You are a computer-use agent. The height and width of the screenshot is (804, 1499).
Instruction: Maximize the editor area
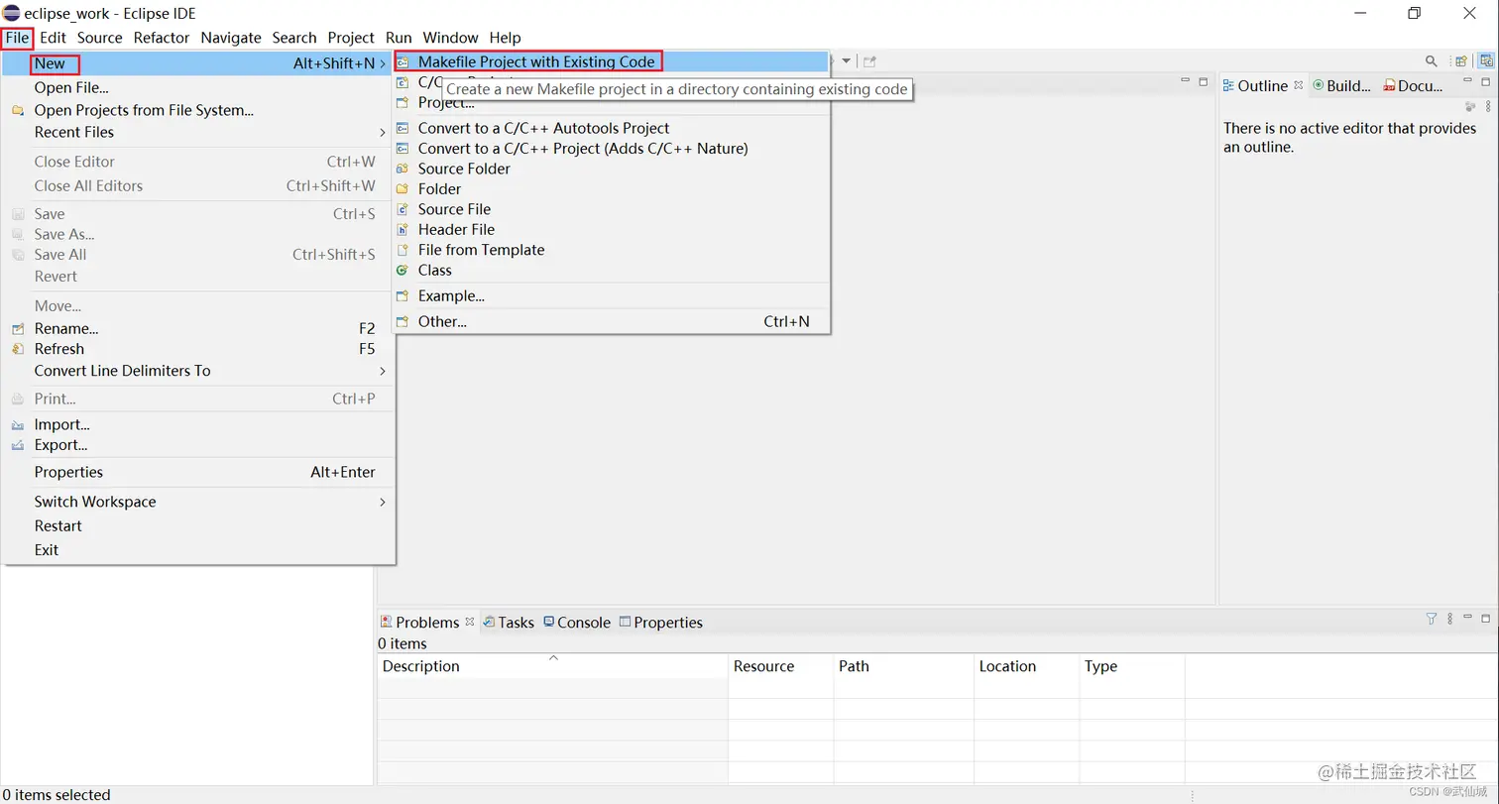1204,81
